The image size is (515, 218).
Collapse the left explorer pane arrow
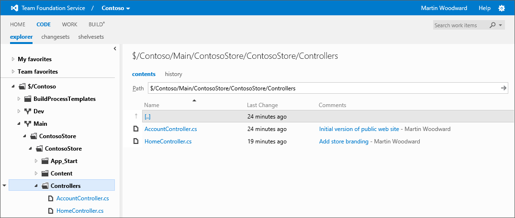click(115, 48)
